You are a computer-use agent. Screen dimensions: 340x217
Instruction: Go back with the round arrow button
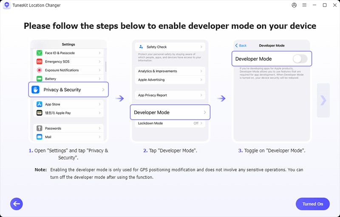click(17, 204)
